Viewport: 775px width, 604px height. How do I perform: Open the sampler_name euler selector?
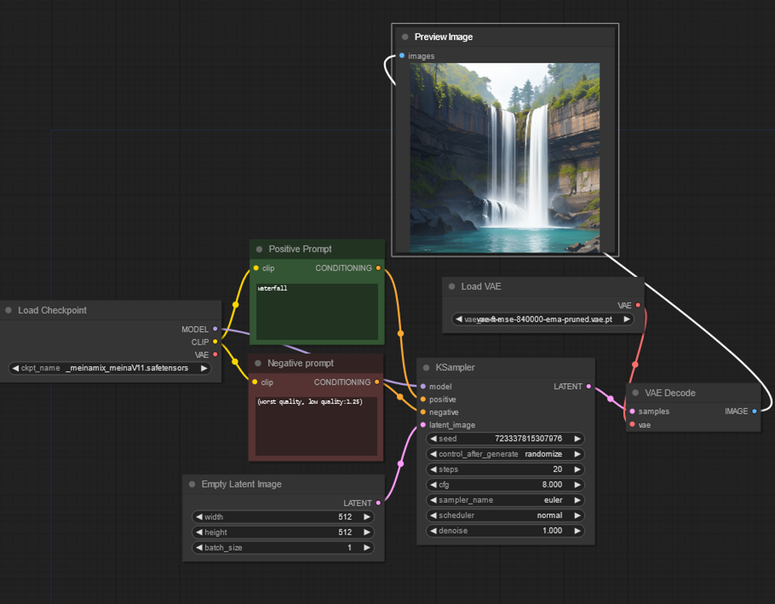504,500
